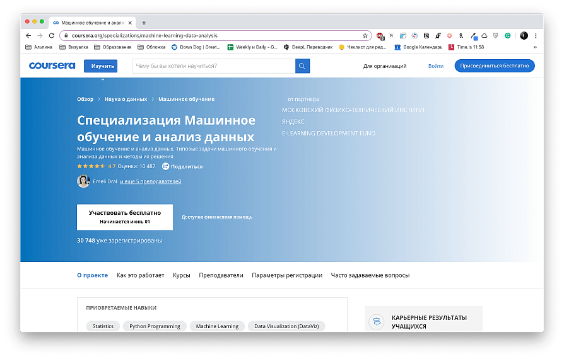Image resolution: width=564 pixels, height=359 pixels.
Task: Click Московский физико-технический институт partner
Action: 353,110
